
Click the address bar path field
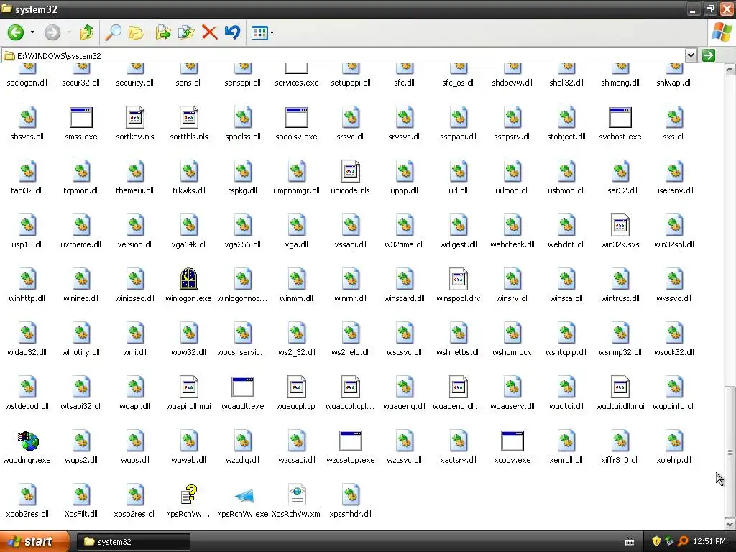coord(343,56)
